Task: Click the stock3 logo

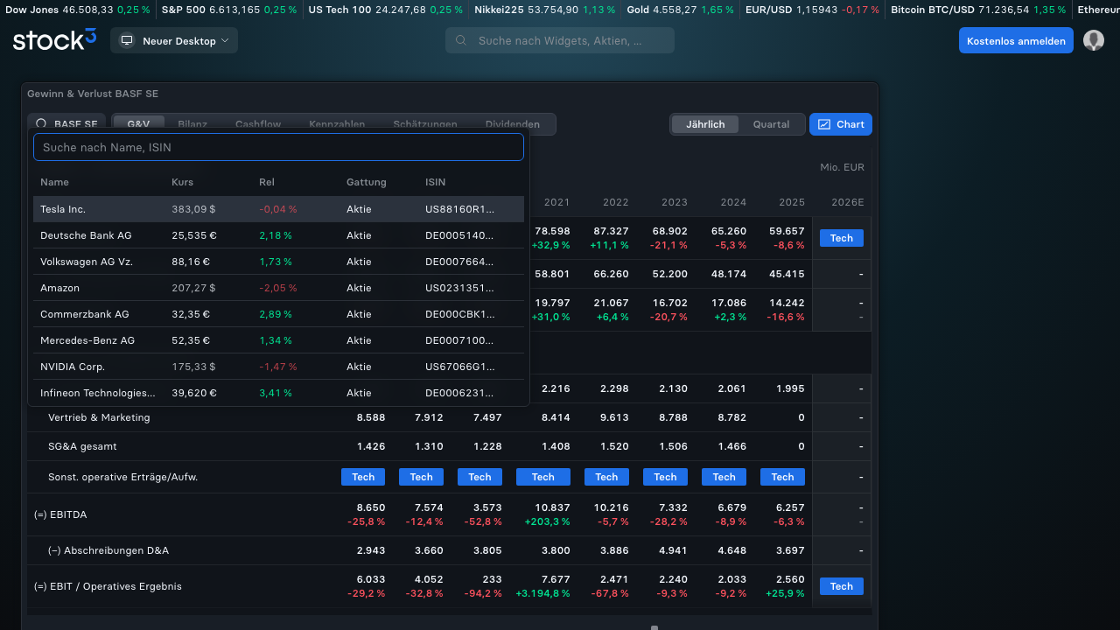Action: click(x=54, y=40)
